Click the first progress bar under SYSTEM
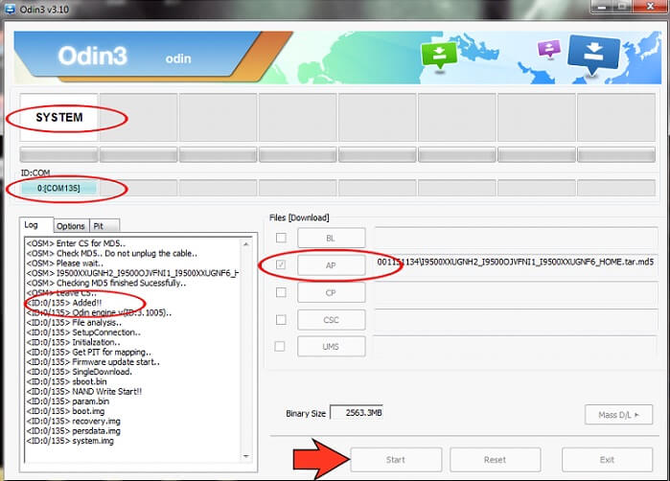This screenshot has width=670, height=481. tap(59, 154)
